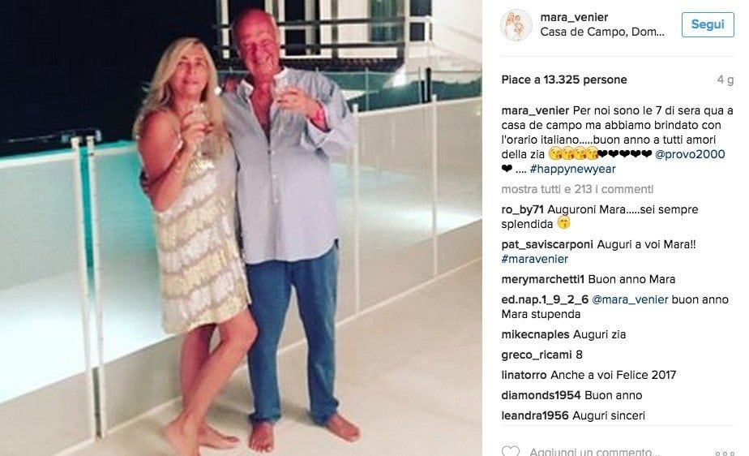Open @mara_venier mention in ed.nap comment

tap(630, 299)
